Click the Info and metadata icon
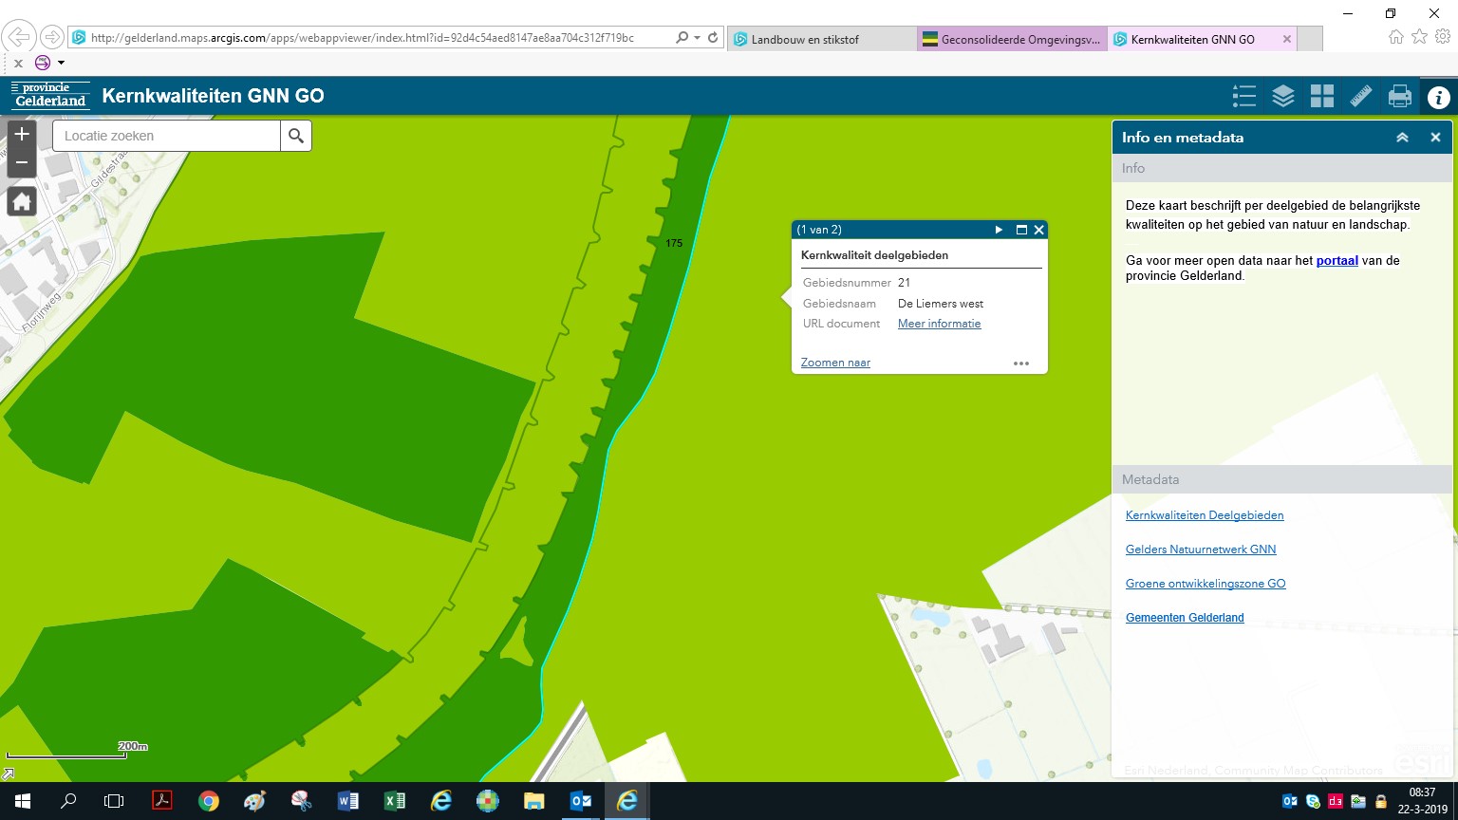1458x820 pixels. pyautogui.click(x=1438, y=97)
